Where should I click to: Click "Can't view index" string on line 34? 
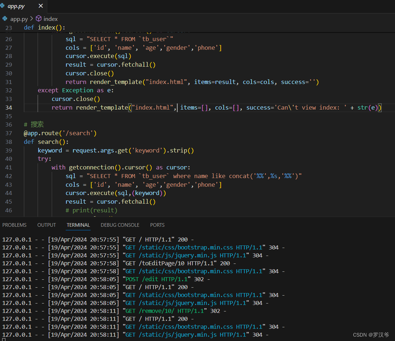tap(311, 108)
